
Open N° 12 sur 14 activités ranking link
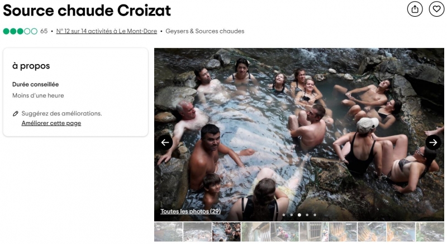[107, 31]
